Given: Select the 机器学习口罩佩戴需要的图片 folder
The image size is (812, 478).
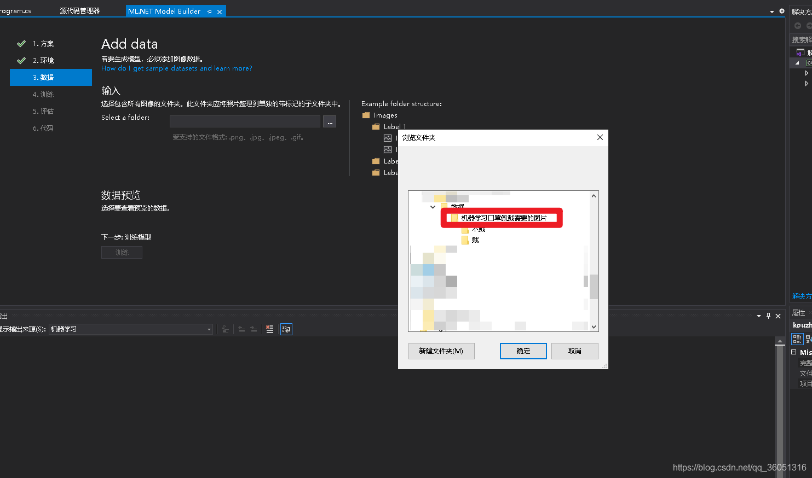Looking at the screenshot, I should pos(504,218).
